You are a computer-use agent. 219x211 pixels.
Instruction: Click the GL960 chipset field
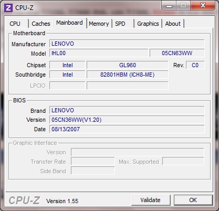click(x=128, y=65)
